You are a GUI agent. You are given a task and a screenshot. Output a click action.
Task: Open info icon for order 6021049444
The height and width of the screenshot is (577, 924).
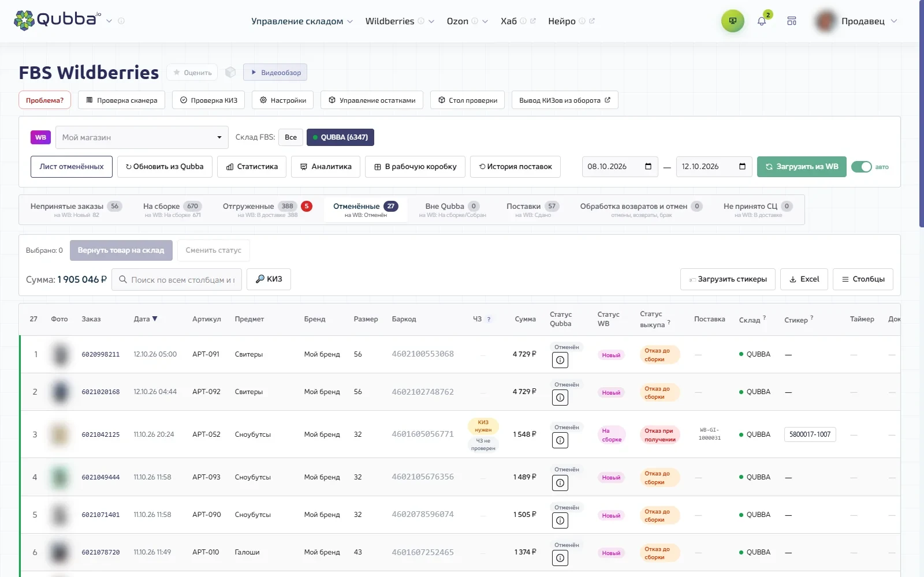coord(560,483)
